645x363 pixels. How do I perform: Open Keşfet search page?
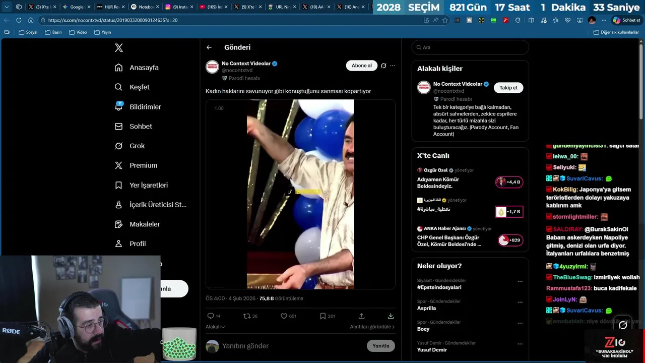(x=132, y=87)
